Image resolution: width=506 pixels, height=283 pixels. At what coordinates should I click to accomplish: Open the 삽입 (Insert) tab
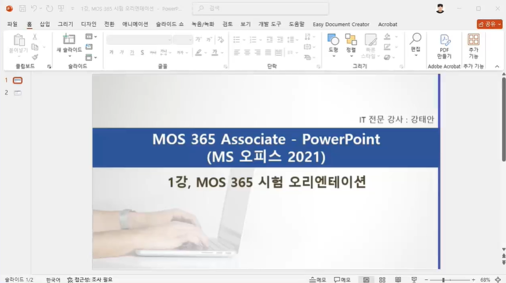tap(45, 24)
